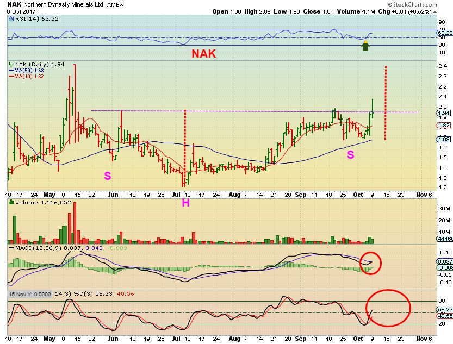Click the MA(10) red line legend marker
The height and width of the screenshot is (344, 453).
[11, 77]
